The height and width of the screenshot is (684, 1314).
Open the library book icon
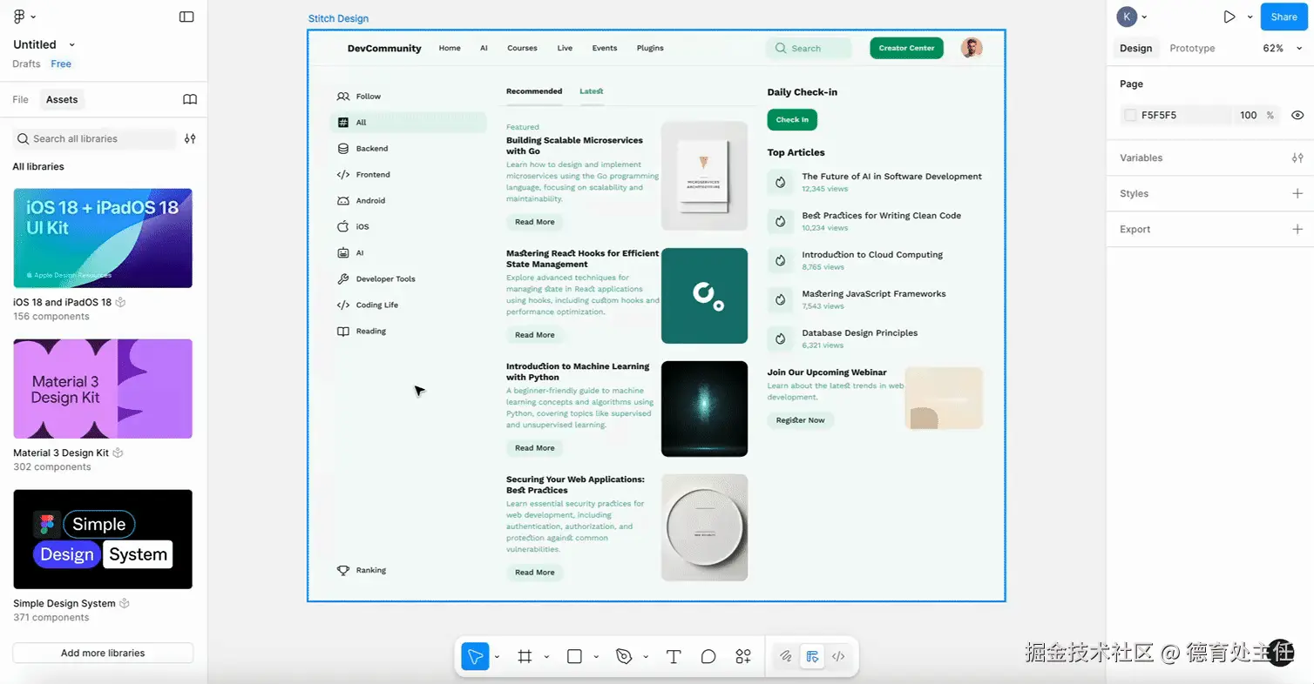(x=190, y=99)
